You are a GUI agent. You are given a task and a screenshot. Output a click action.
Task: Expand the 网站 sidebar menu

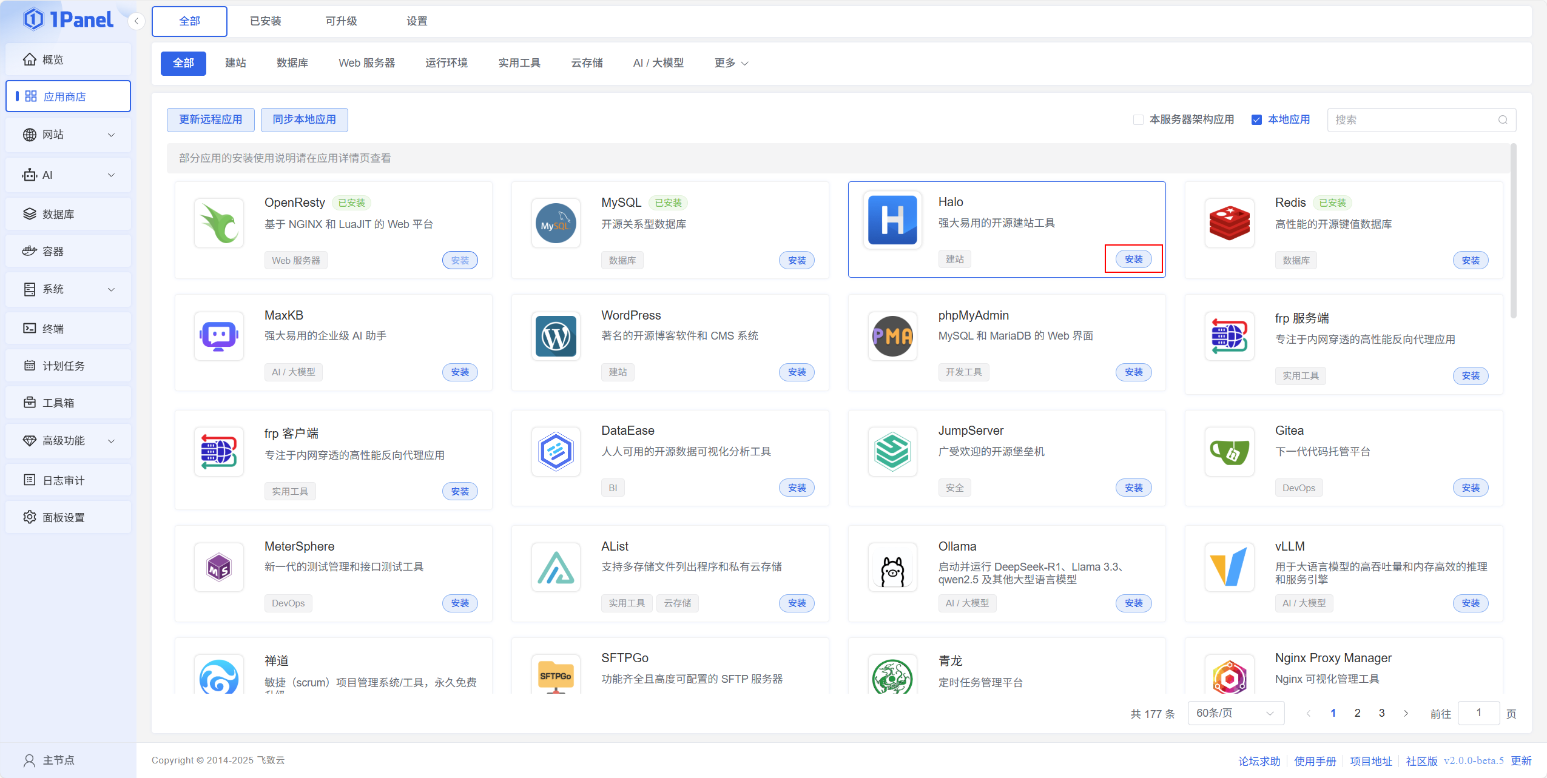68,135
